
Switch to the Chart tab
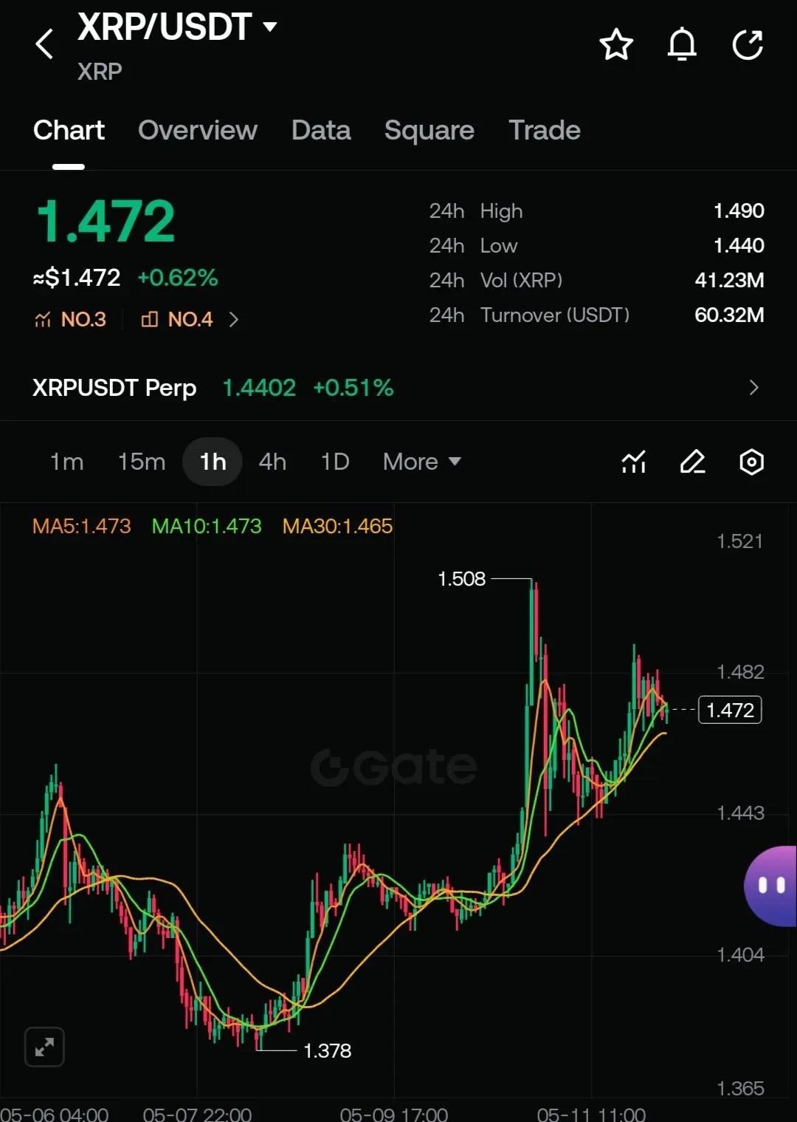tap(69, 130)
